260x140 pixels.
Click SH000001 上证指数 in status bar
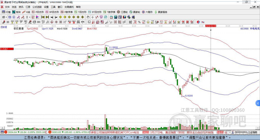[246, 132]
